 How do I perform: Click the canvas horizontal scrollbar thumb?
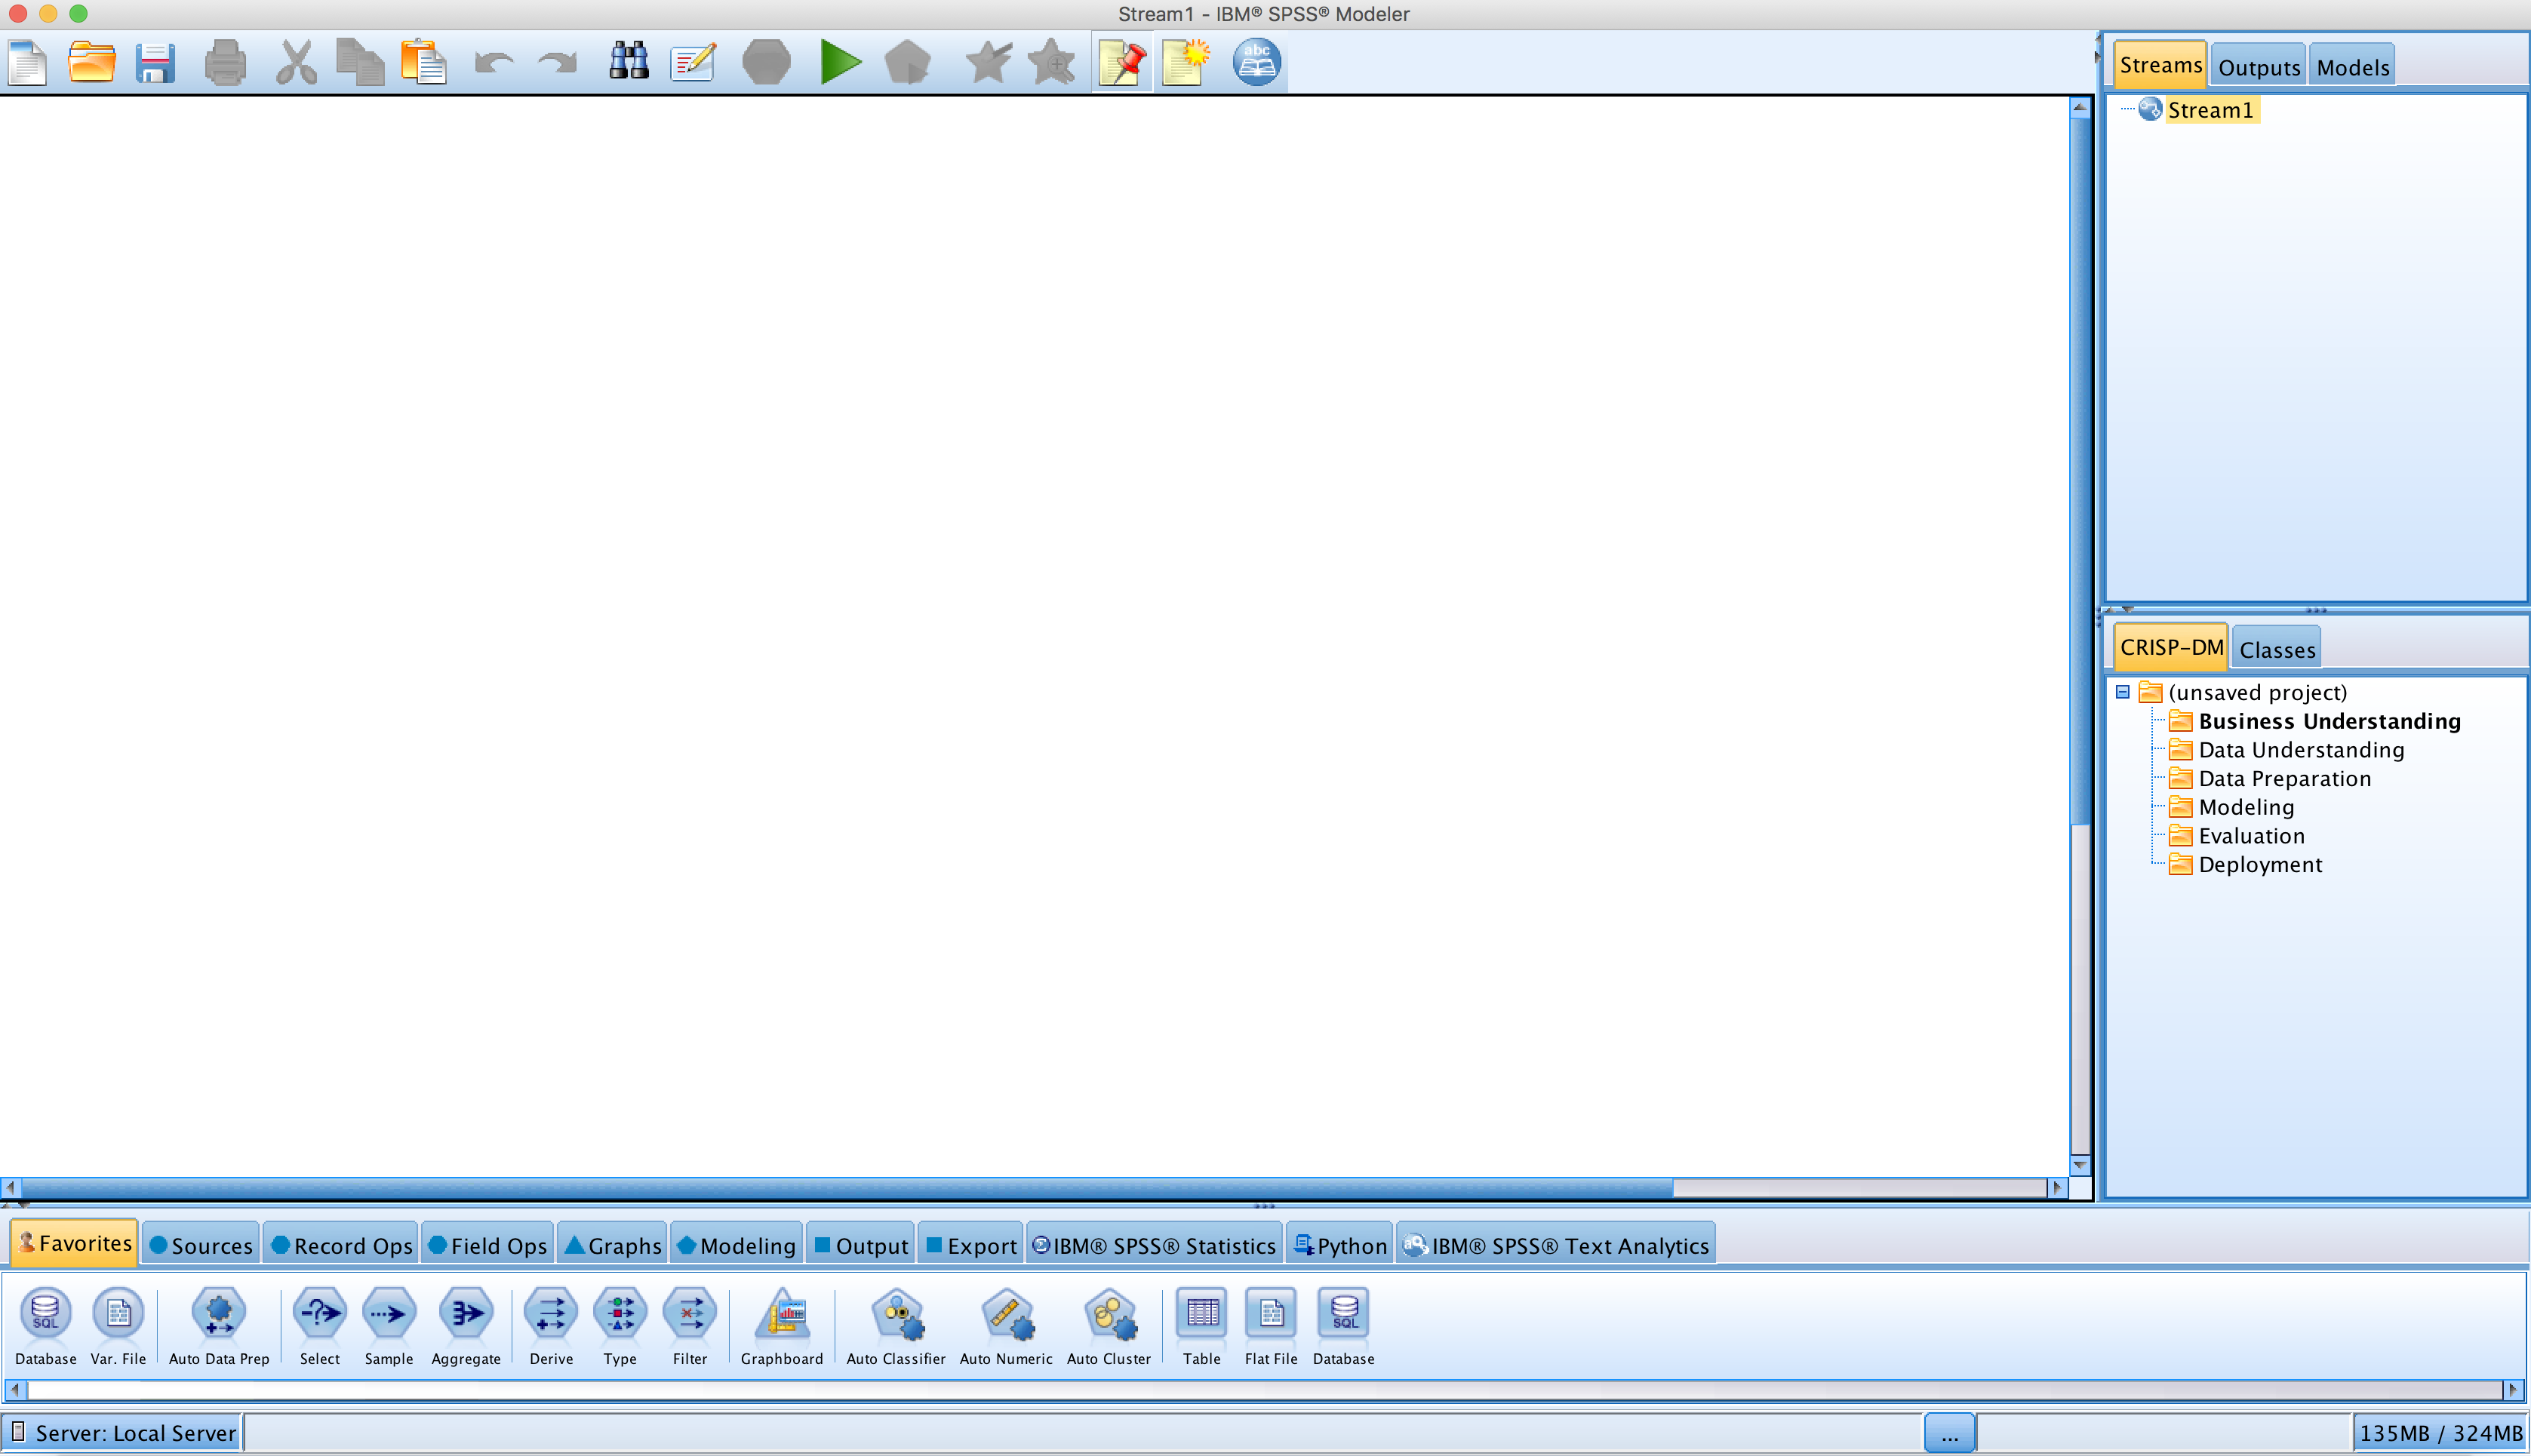coord(846,1187)
